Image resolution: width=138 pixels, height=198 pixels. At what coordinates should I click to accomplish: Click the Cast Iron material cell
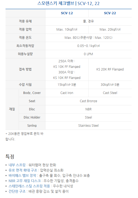[x=67, y=93]
